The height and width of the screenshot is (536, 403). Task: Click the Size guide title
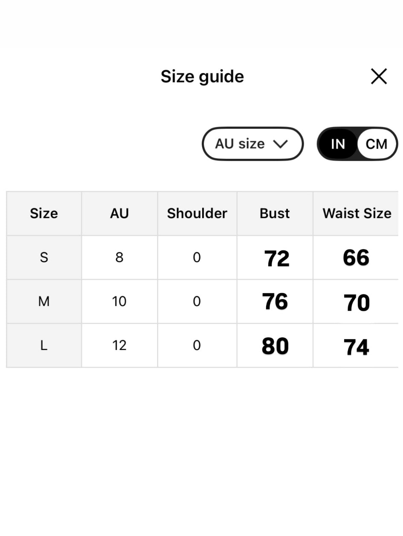click(202, 77)
